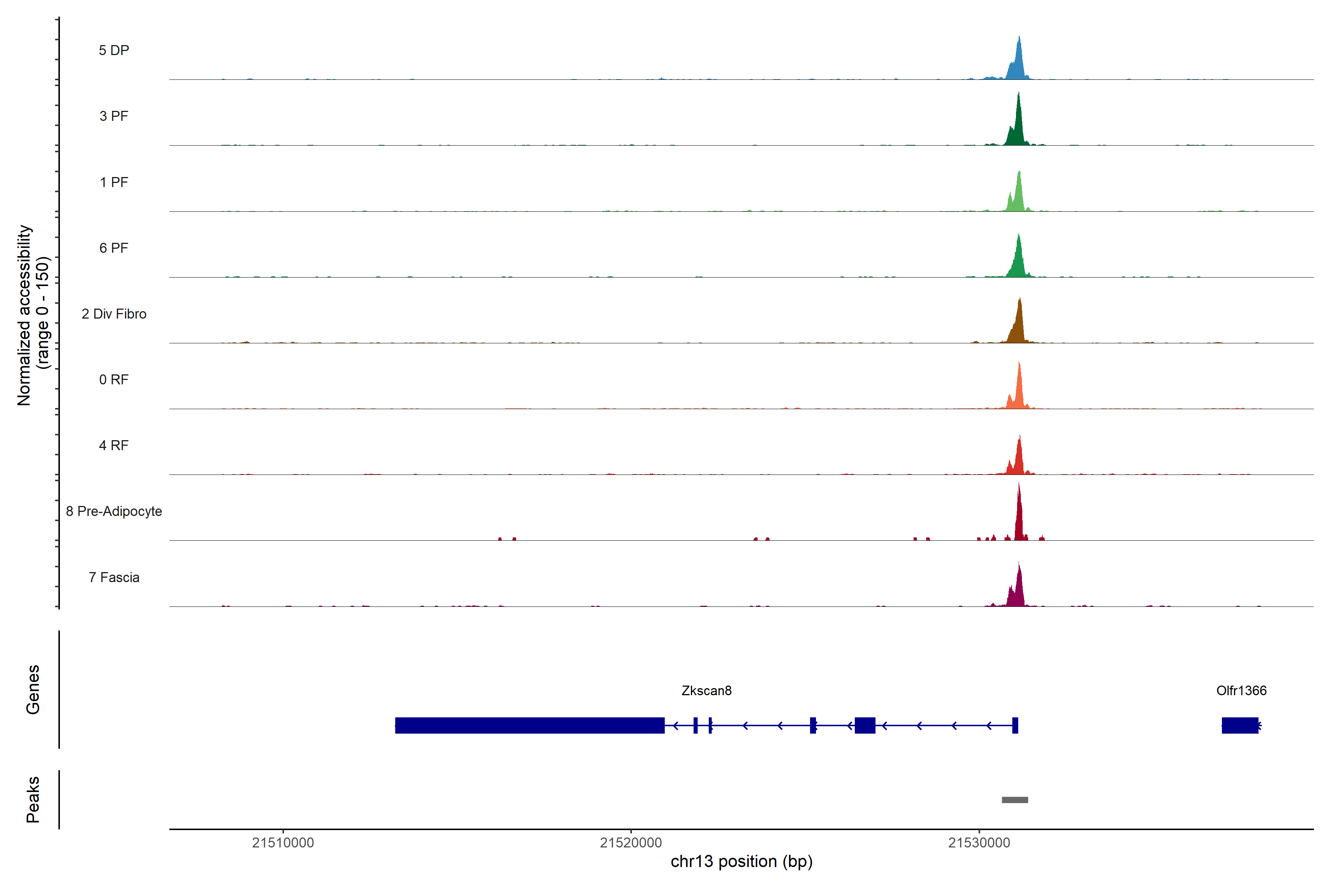Click the Zkscan8 gene name label
Screen dimensions: 1331x887
(x=706, y=691)
